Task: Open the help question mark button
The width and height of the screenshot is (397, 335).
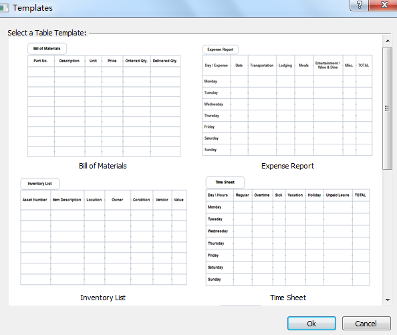Action: click(359, 5)
